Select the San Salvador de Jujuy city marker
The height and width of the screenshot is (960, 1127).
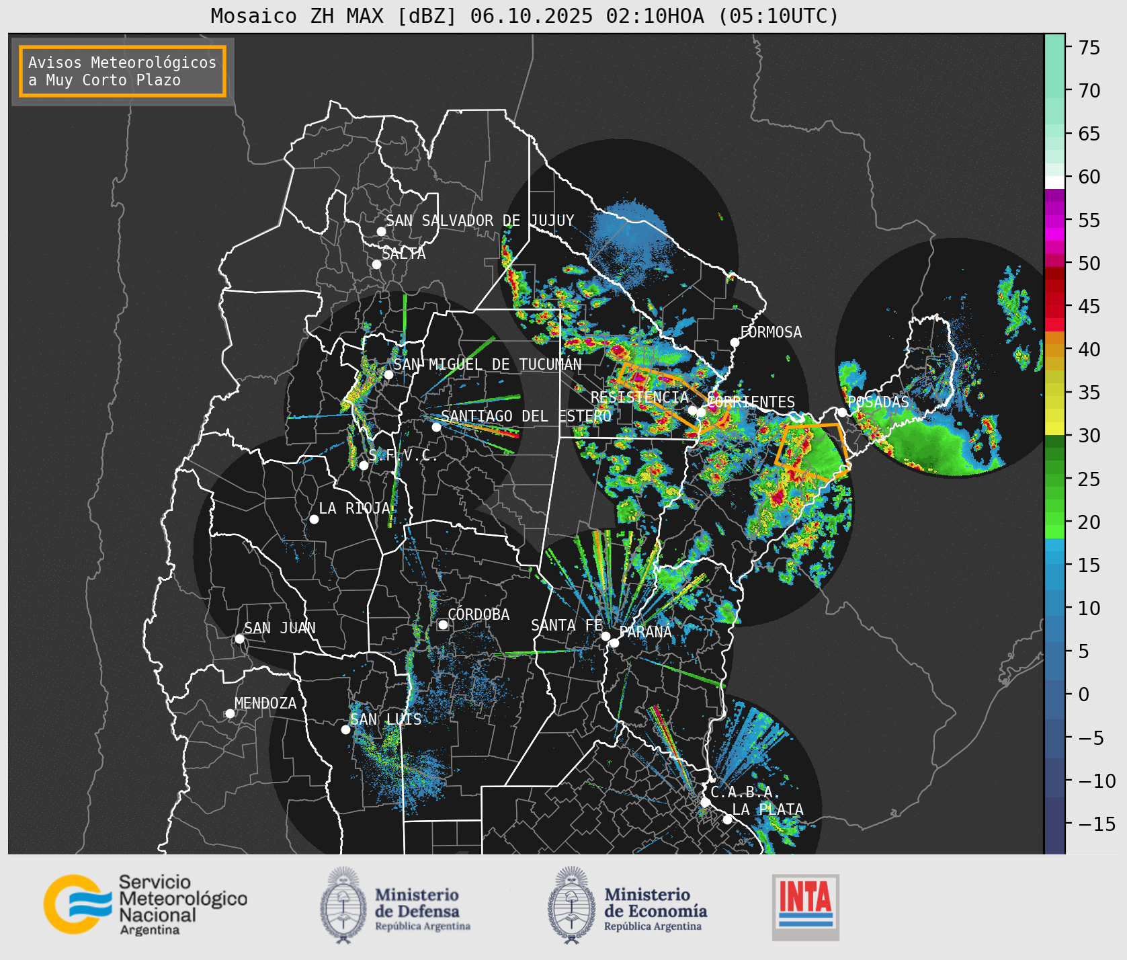coord(381,231)
